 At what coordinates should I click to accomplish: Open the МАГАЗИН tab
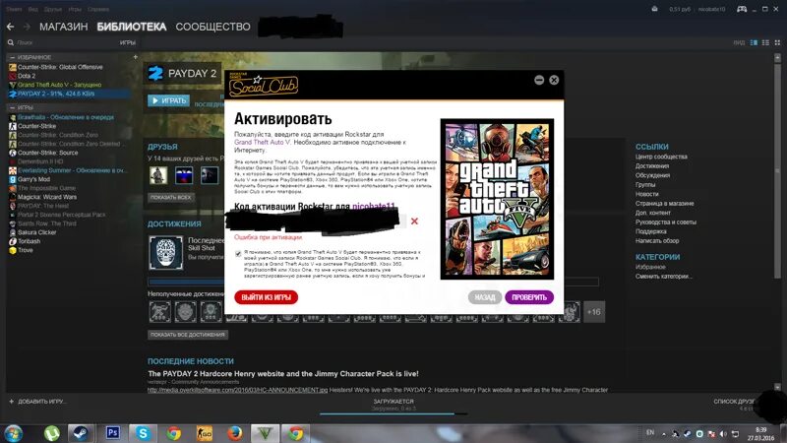64,27
